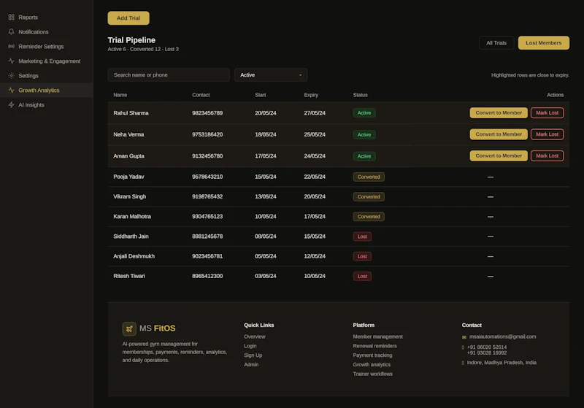Mark Neha Verma as lost
The height and width of the screenshot is (408, 584).
[x=547, y=134]
